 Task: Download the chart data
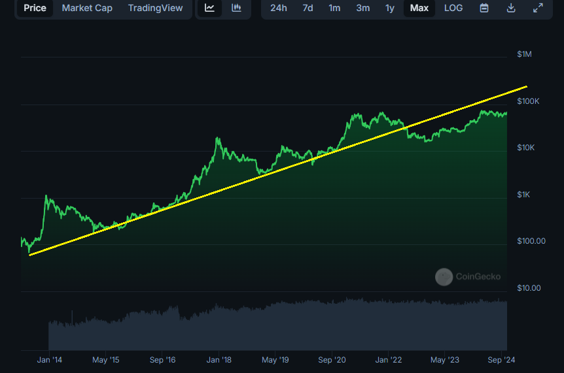tap(511, 8)
